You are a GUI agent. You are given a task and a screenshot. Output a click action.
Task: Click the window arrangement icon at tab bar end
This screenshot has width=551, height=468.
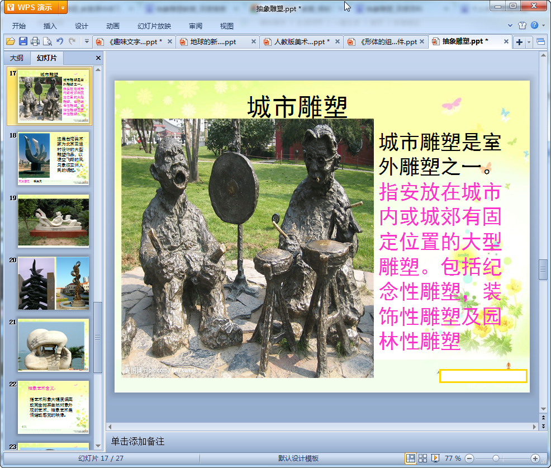541,42
